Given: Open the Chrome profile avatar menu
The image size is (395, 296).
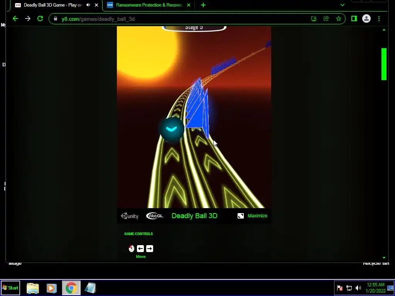Looking at the screenshot, I should 366,18.
